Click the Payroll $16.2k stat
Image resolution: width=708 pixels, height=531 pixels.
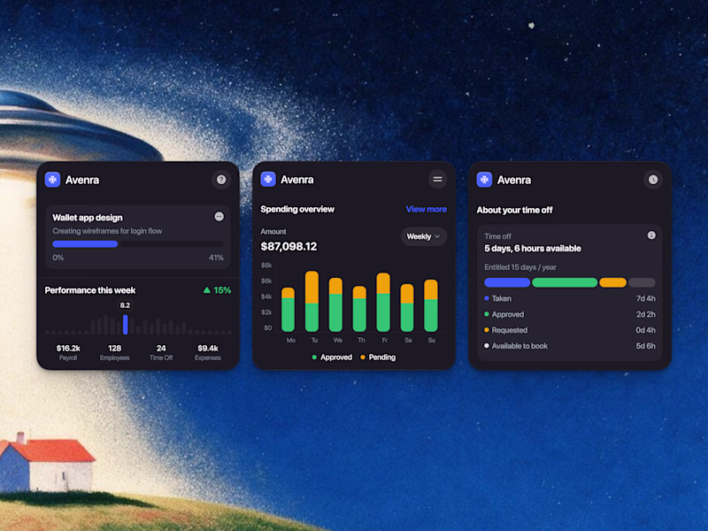(68, 352)
